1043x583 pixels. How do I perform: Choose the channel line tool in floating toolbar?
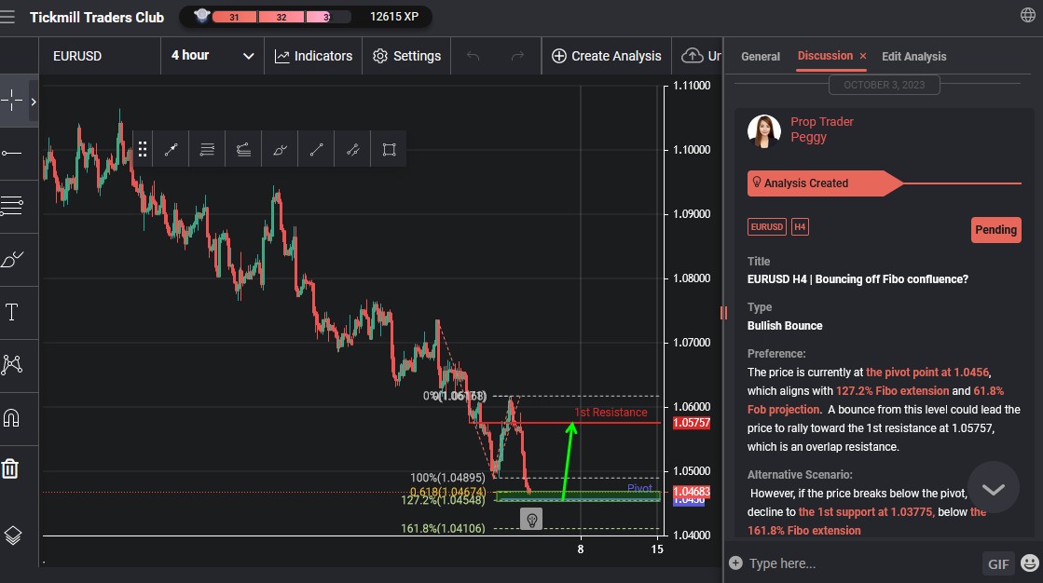click(x=353, y=149)
